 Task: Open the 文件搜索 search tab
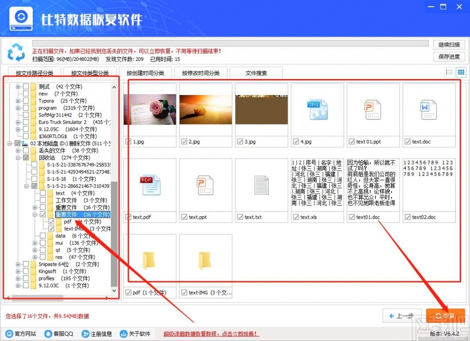[256, 73]
